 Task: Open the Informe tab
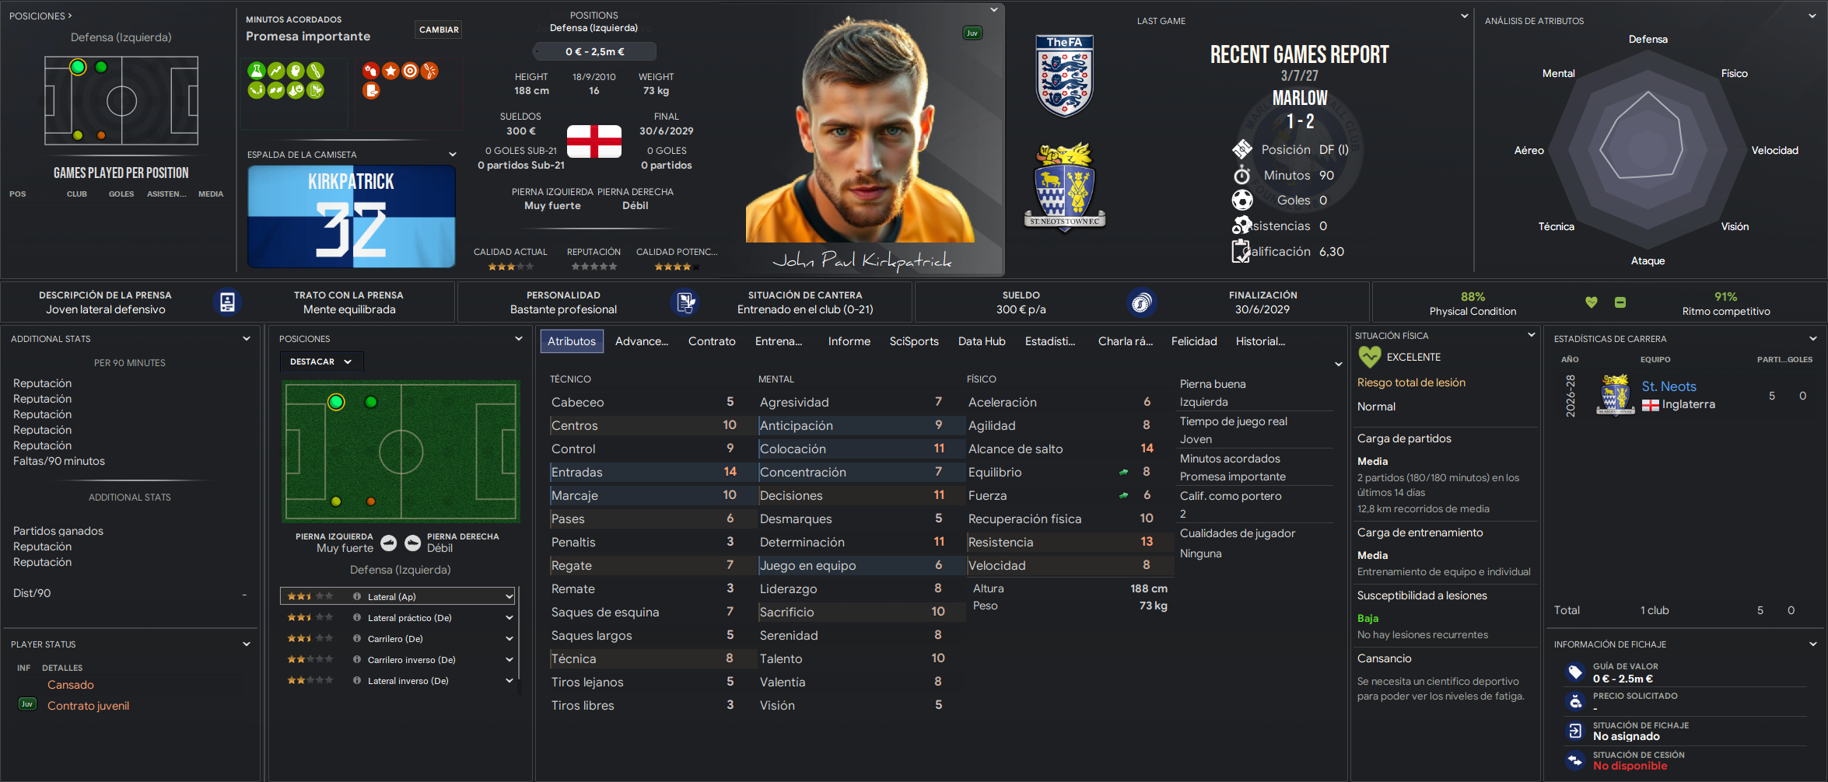[x=849, y=341]
